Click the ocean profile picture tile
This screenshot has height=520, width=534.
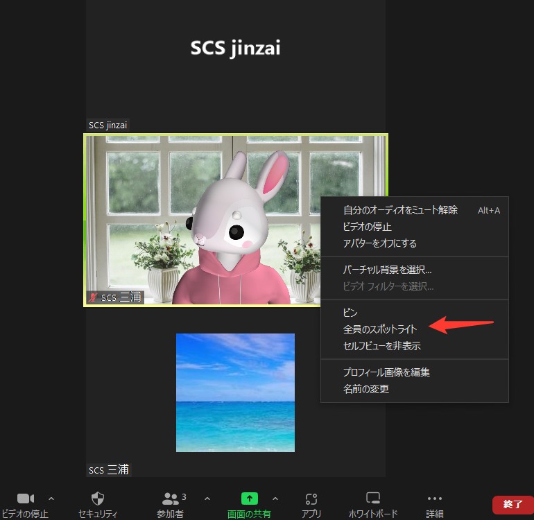235,392
